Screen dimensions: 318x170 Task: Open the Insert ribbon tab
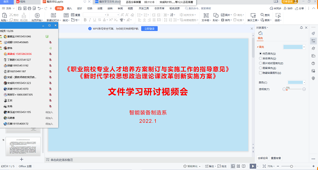tap(70, 8)
